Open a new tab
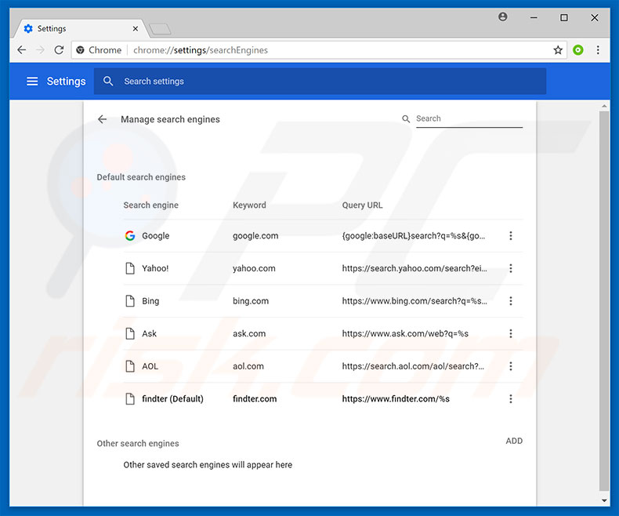 click(x=160, y=29)
